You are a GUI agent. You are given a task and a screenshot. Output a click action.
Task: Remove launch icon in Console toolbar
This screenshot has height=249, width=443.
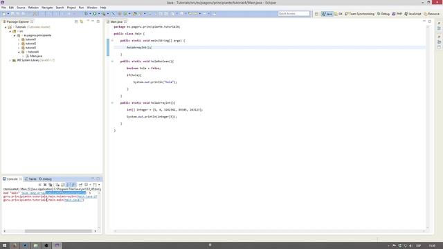(x=45, y=185)
